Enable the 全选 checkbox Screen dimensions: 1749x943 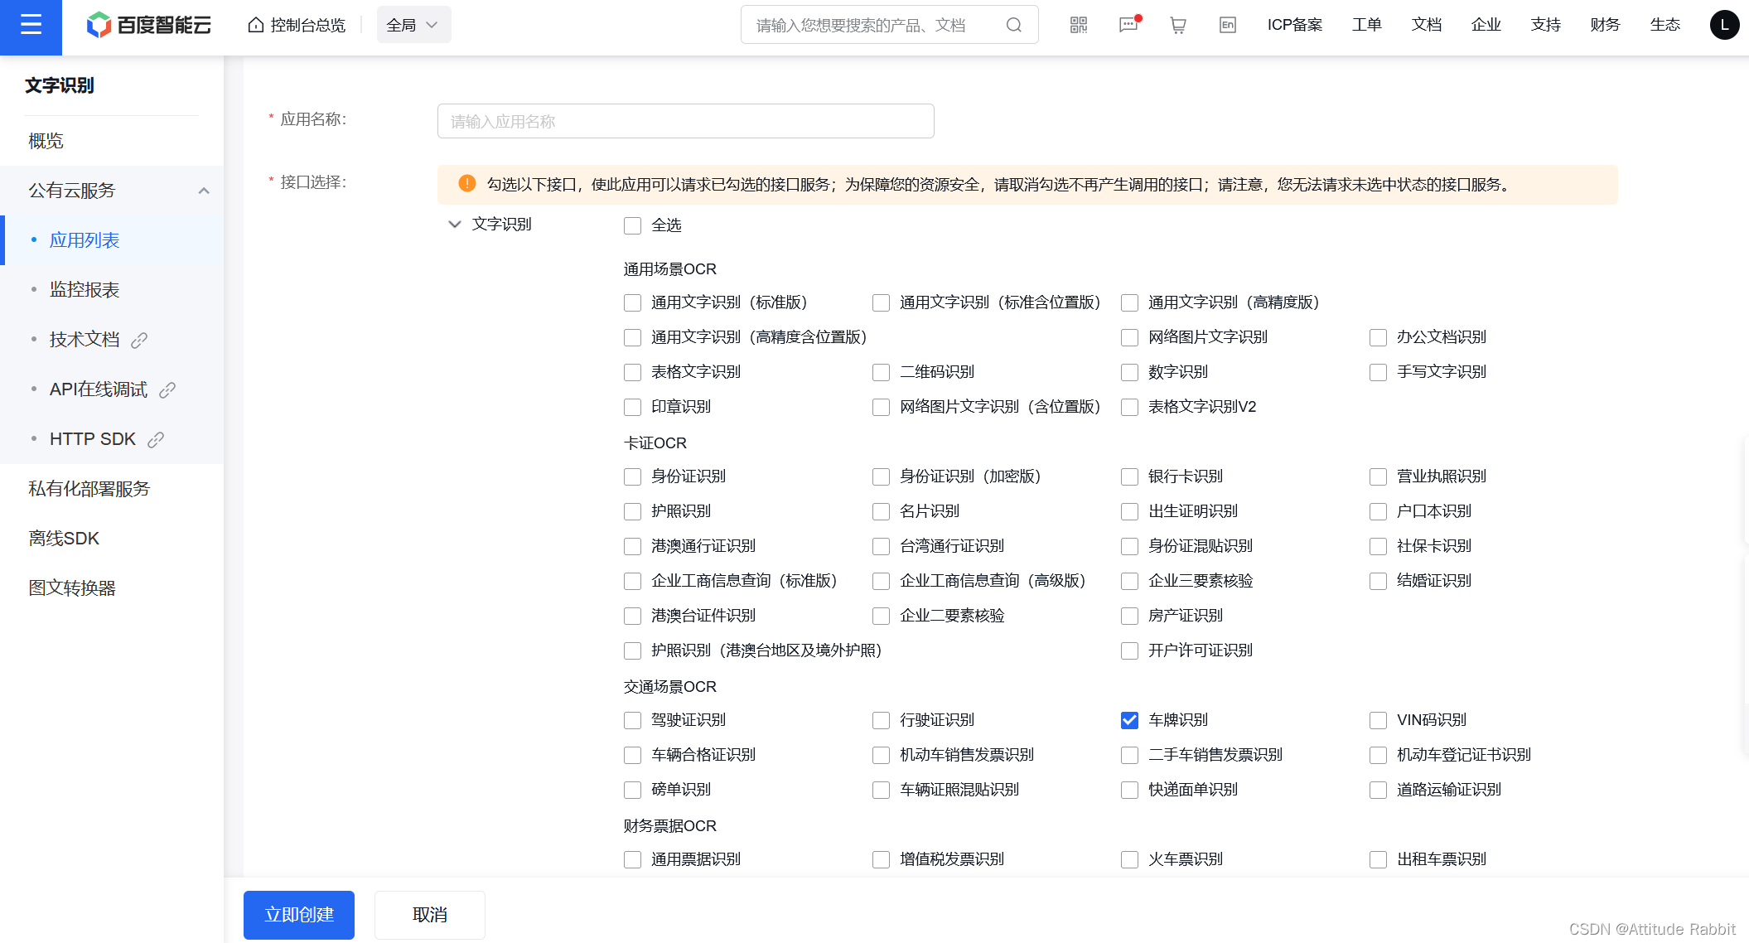pyautogui.click(x=632, y=225)
